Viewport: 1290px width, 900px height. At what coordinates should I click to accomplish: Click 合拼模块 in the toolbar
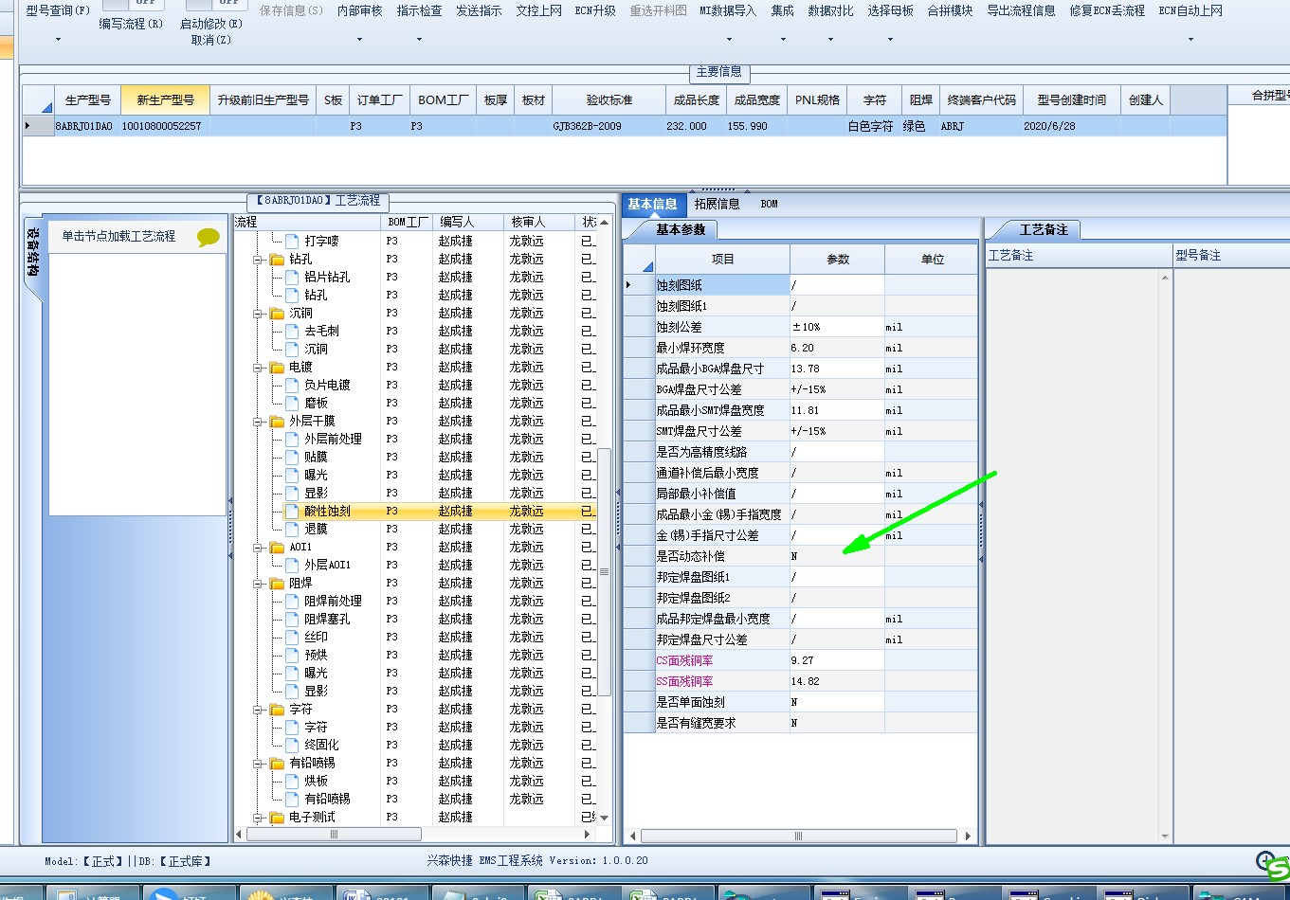click(950, 10)
